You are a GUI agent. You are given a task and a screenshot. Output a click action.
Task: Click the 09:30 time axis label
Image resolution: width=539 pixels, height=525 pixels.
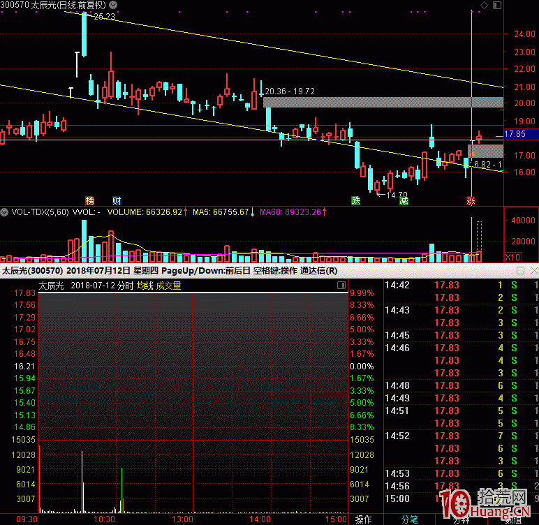point(27,519)
